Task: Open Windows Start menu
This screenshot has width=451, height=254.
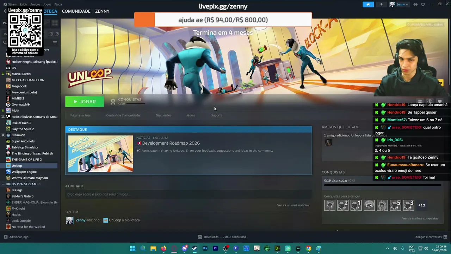Action: pyautogui.click(x=132, y=248)
